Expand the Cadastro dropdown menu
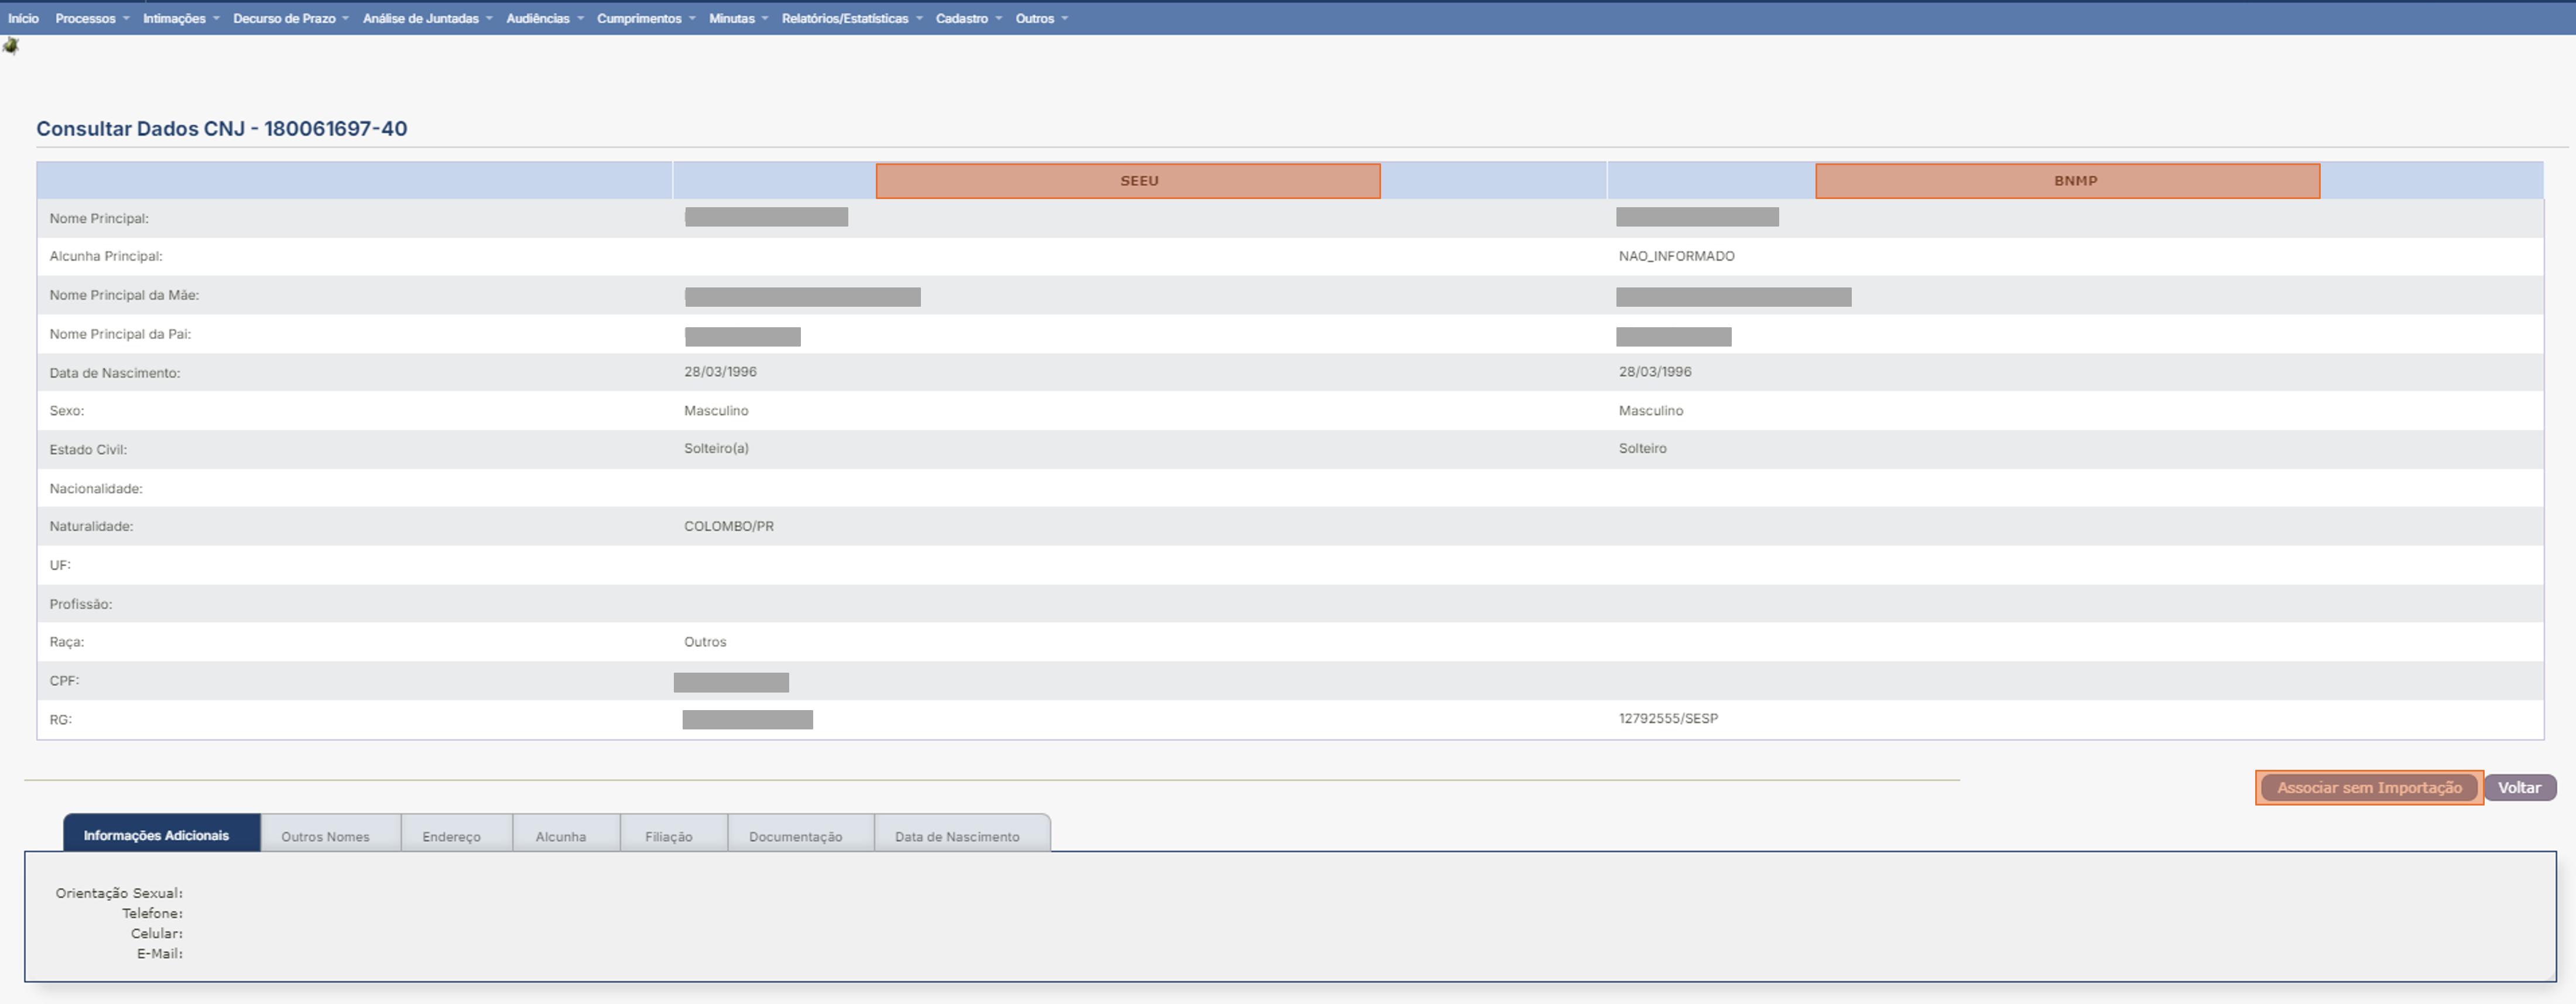The image size is (2576, 1004). [968, 18]
